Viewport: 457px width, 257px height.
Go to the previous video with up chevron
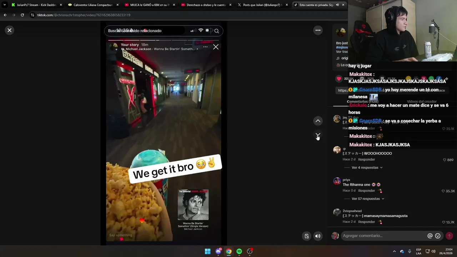318,121
